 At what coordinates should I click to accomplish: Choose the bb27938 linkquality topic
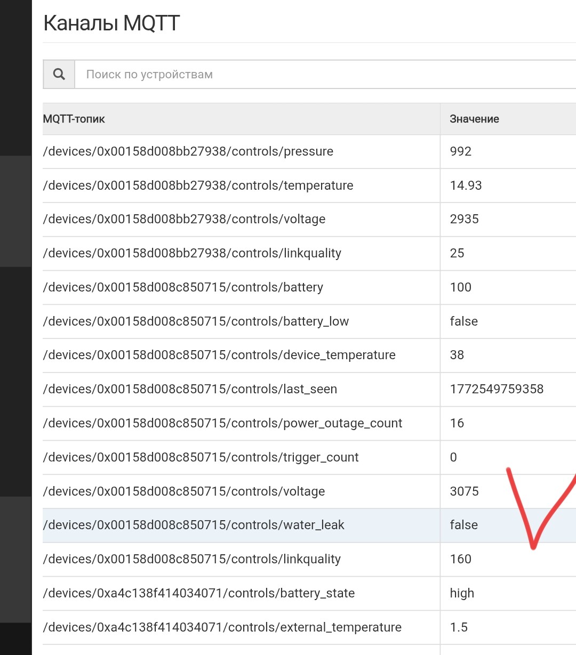point(192,253)
